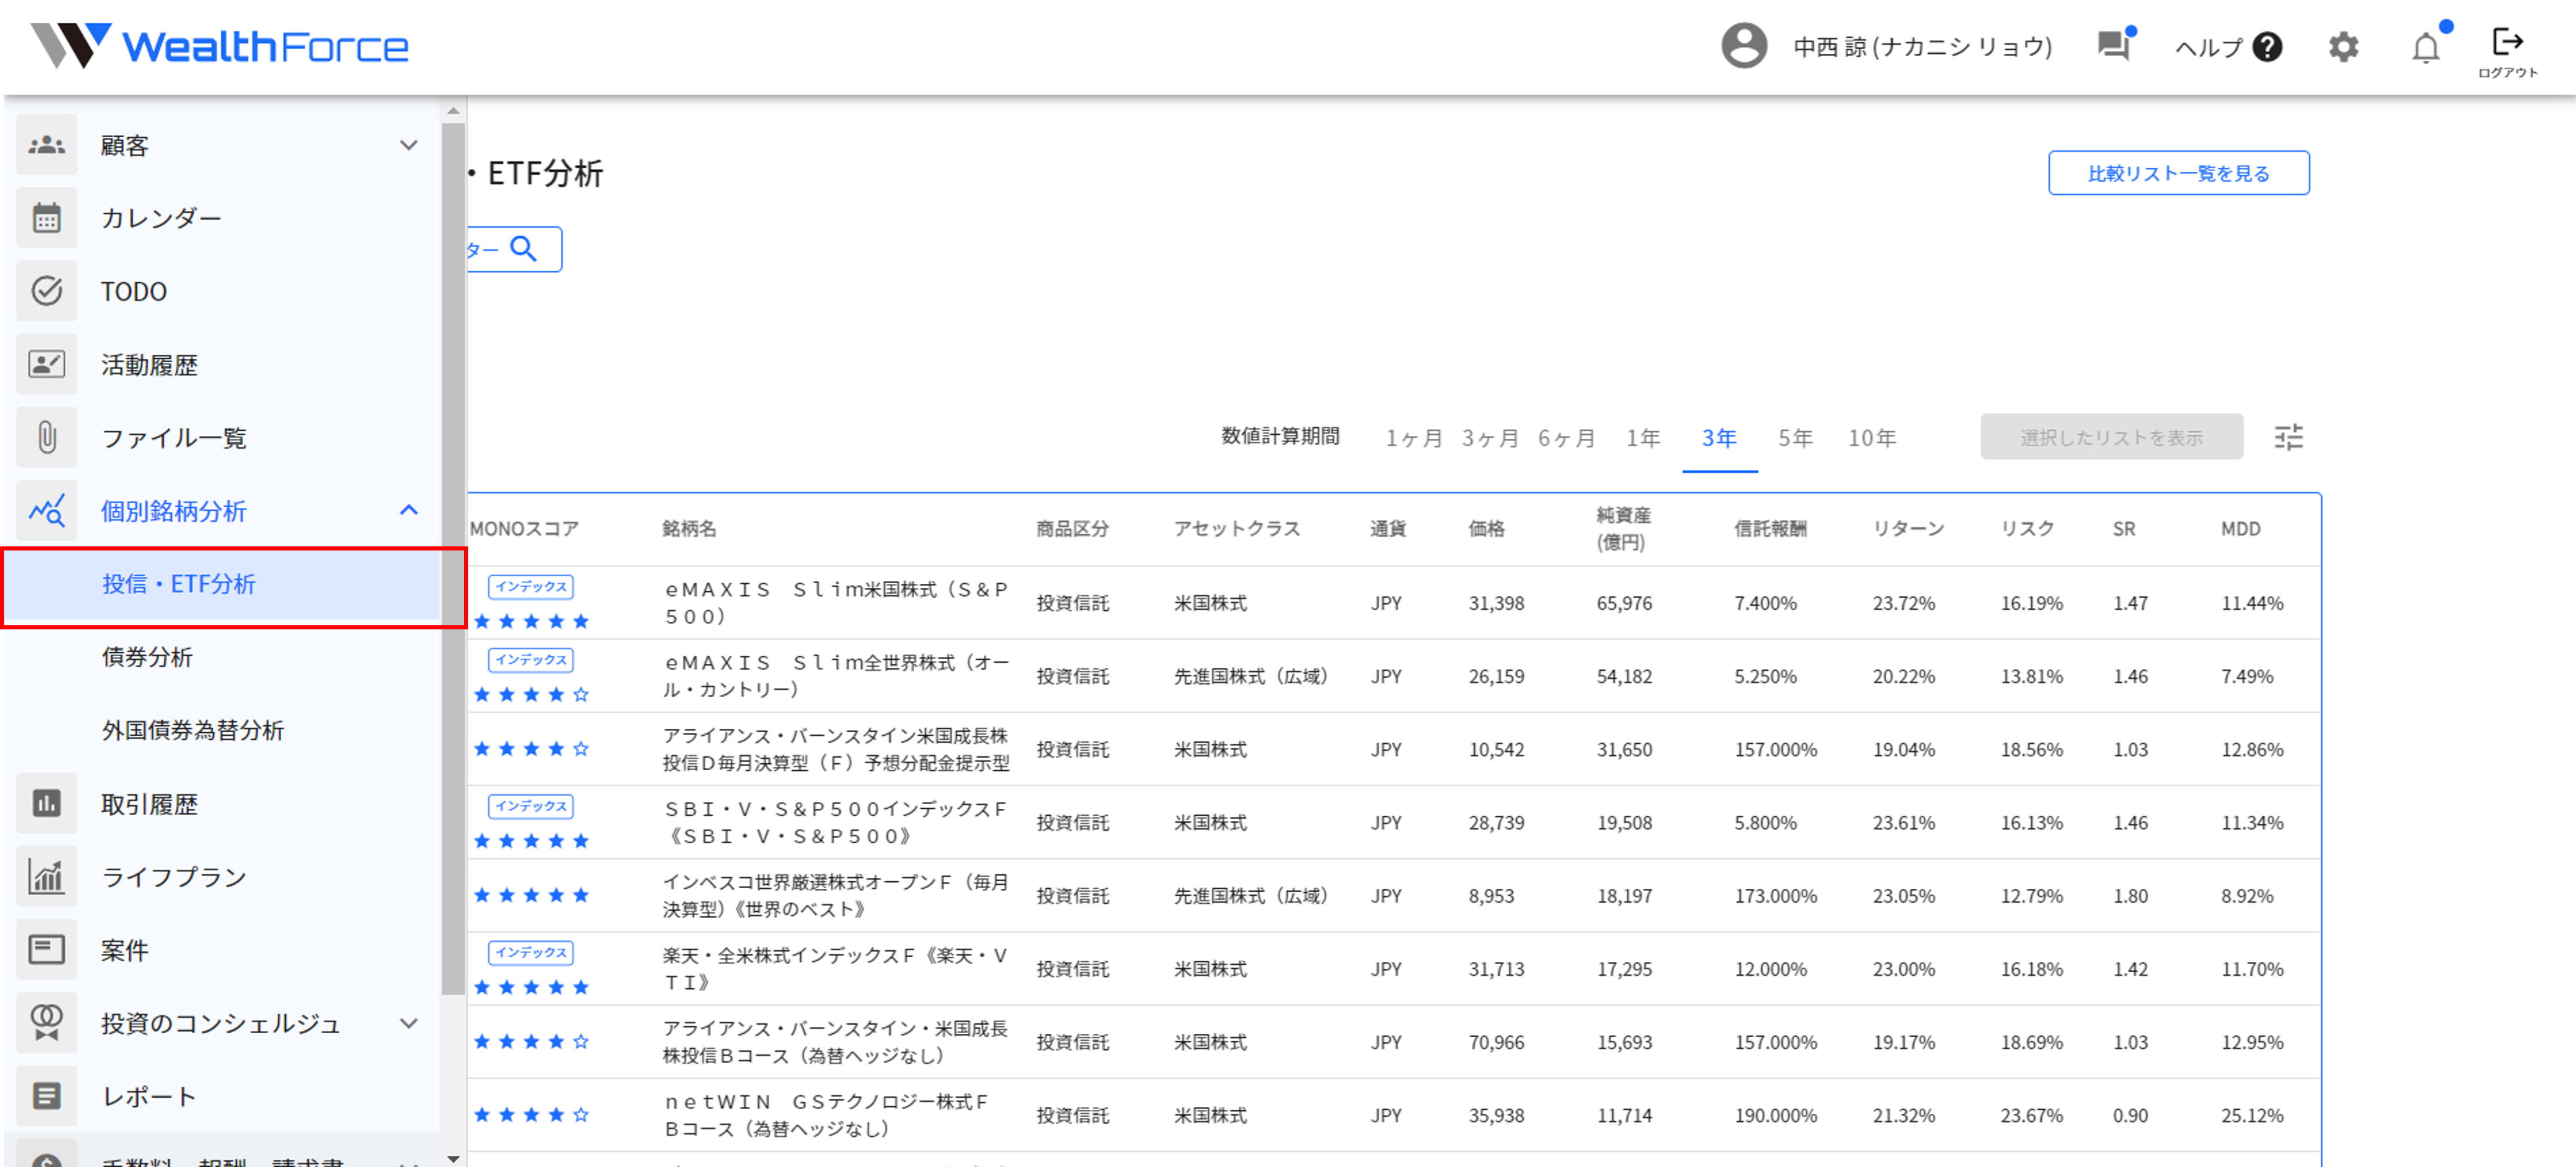This screenshot has height=1167, width=2576.
Task: Click 比較リスト一覧を見る button
Action: pyautogui.click(x=2178, y=173)
